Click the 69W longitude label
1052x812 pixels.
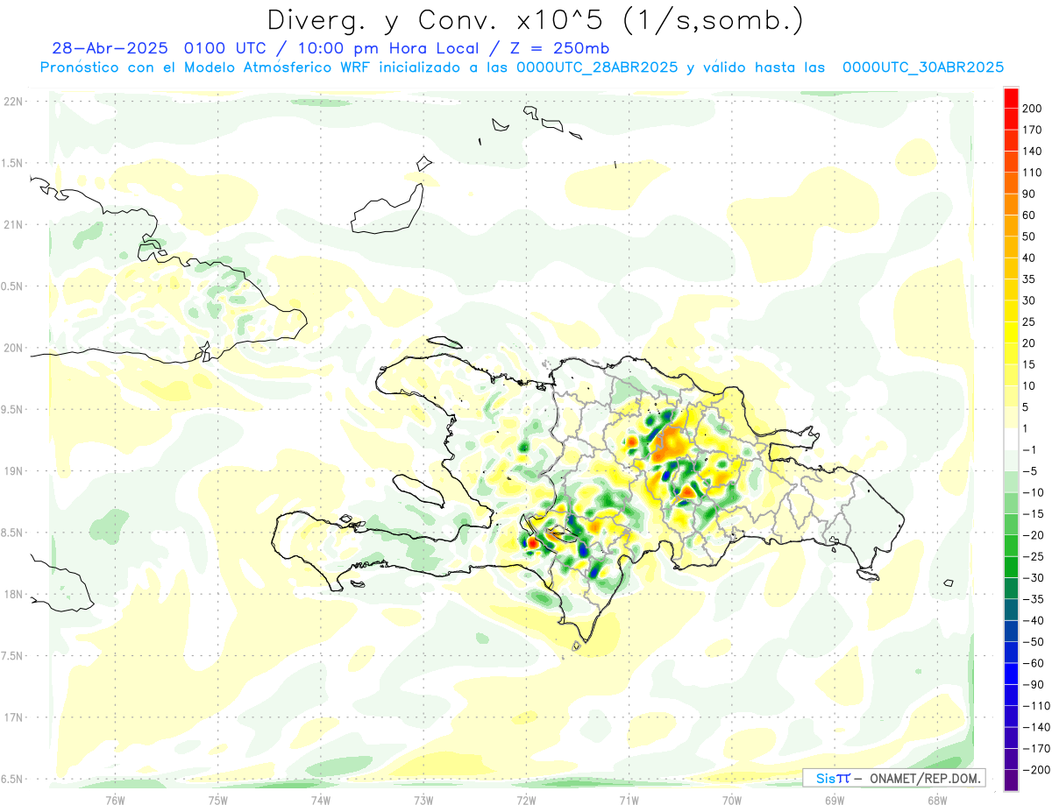coord(834,800)
